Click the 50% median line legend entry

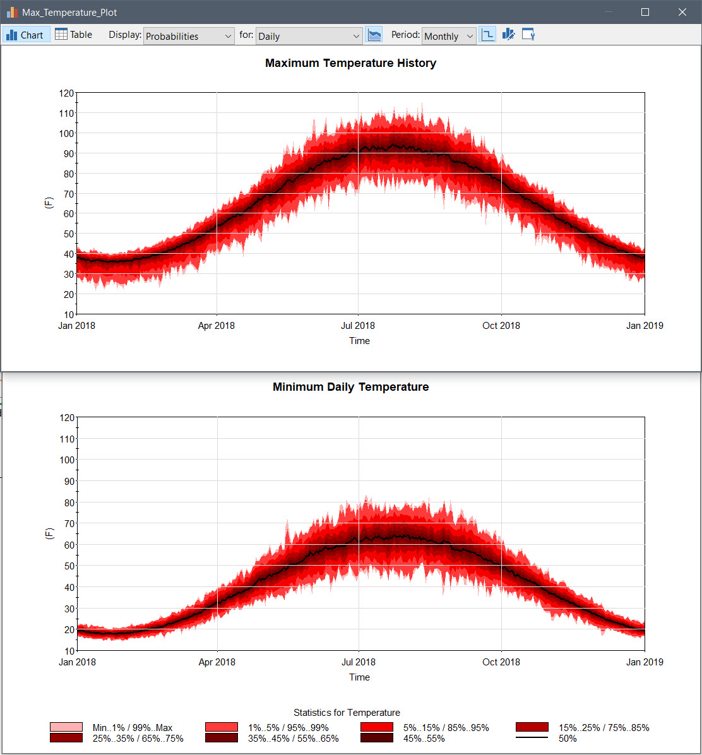point(532,737)
